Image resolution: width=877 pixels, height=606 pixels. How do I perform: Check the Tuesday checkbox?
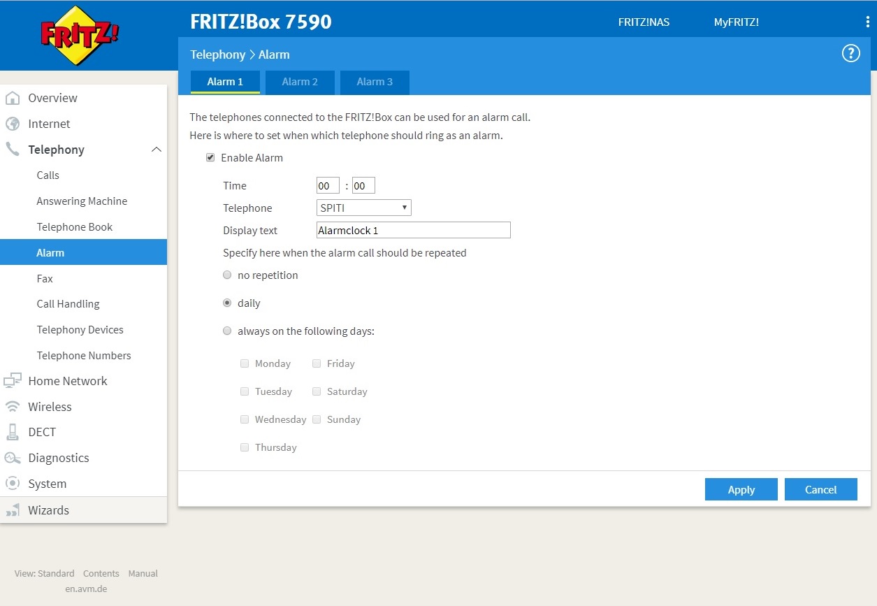pos(245,391)
